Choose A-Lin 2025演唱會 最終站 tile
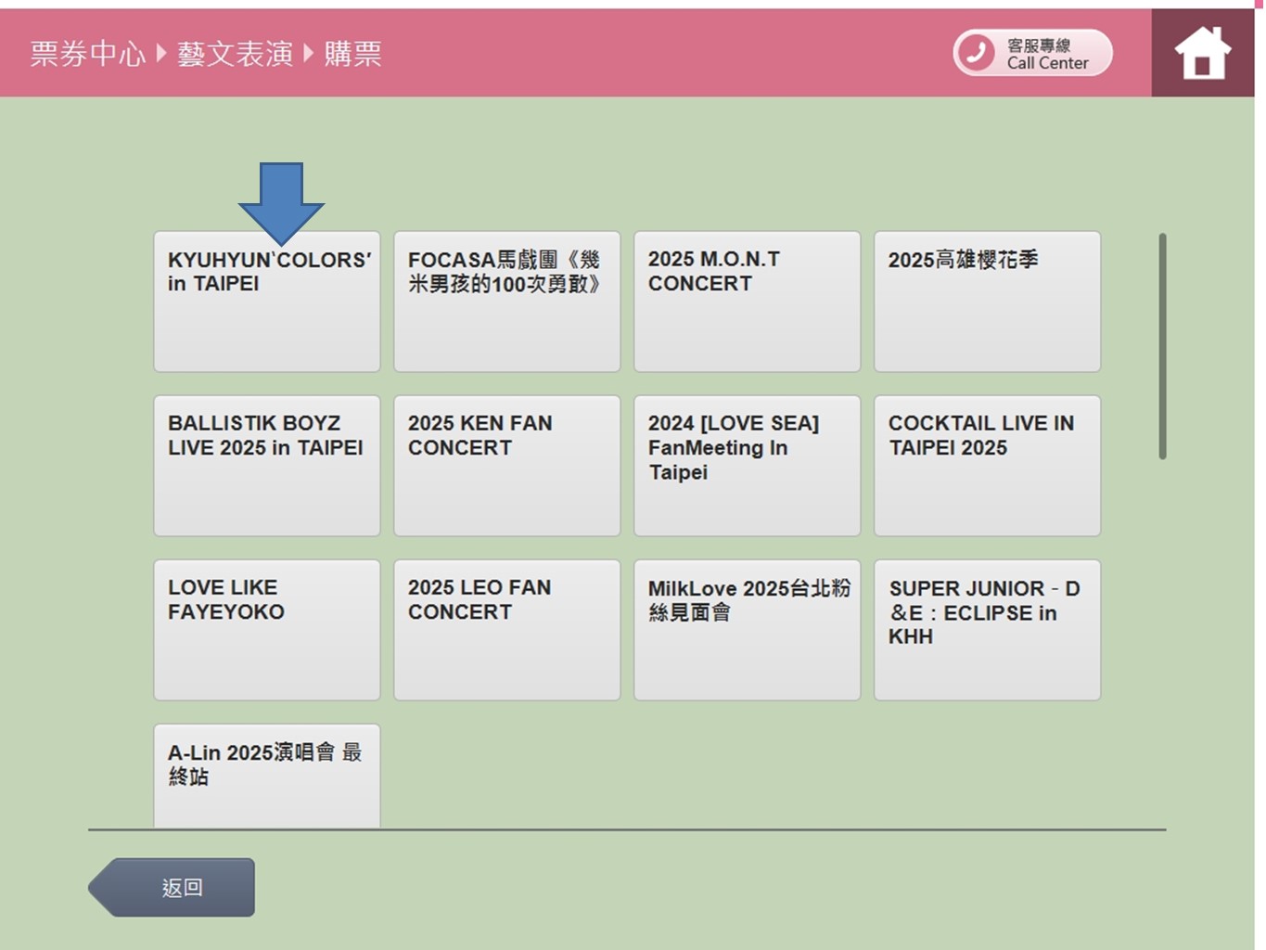The image size is (1266, 950). (267, 776)
